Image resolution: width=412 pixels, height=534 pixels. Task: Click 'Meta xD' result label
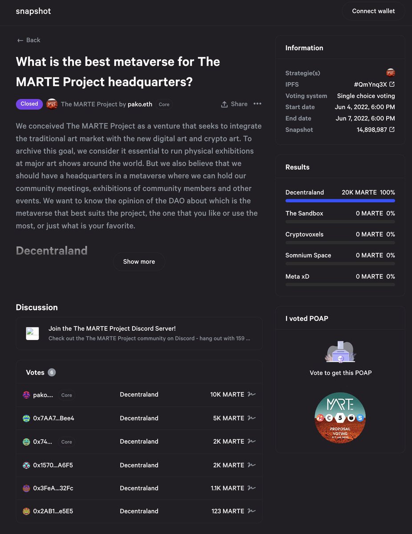pos(297,276)
